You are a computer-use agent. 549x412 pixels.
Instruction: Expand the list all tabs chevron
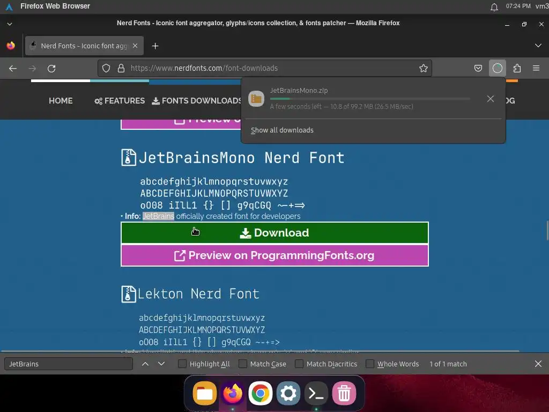click(x=538, y=46)
